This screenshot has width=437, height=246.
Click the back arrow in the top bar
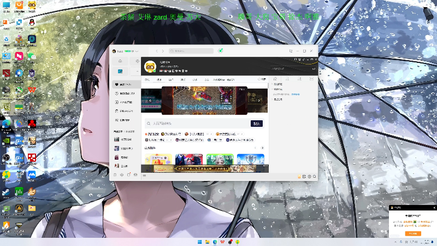pyautogui.click(x=157, y=51)
